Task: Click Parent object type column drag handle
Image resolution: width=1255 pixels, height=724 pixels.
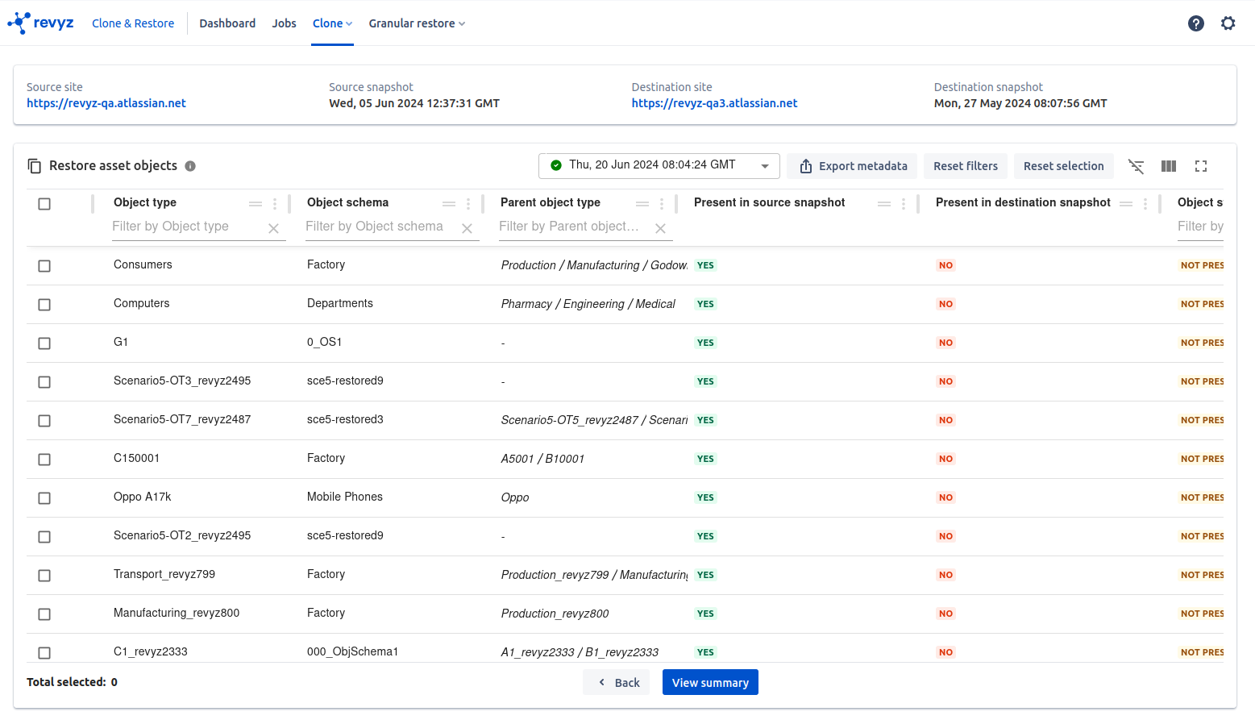Action: coord(642,204)
